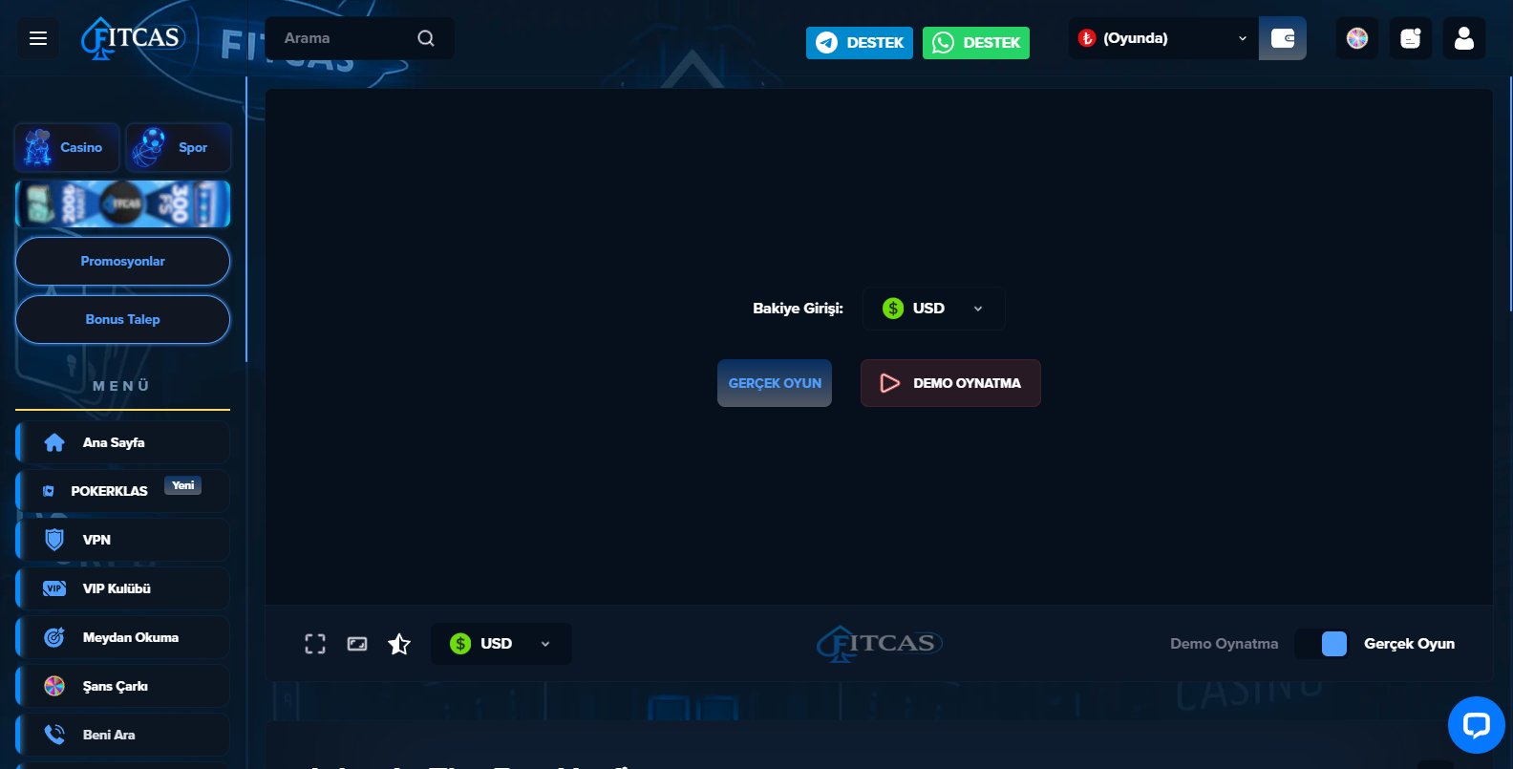
Task: Select the Casino tab
Action: click(67, 147)
